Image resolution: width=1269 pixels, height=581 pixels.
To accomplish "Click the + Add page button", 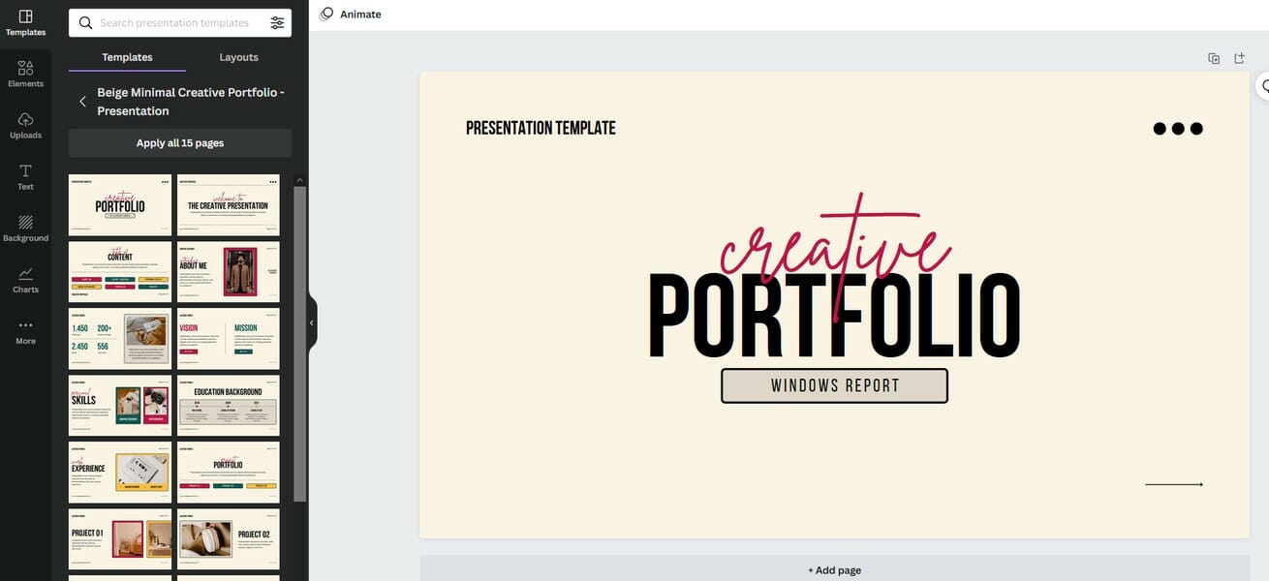I will coord(834,569).
